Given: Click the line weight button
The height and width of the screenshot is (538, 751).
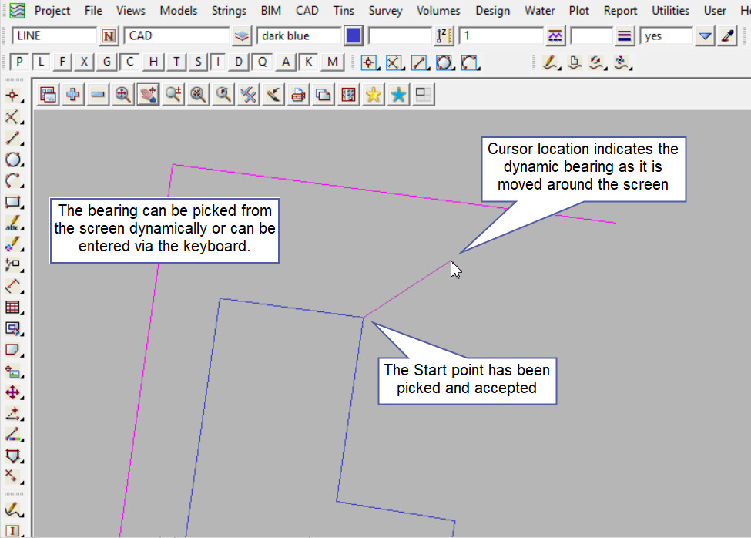Looking at the screenshot, I should 625,36.
